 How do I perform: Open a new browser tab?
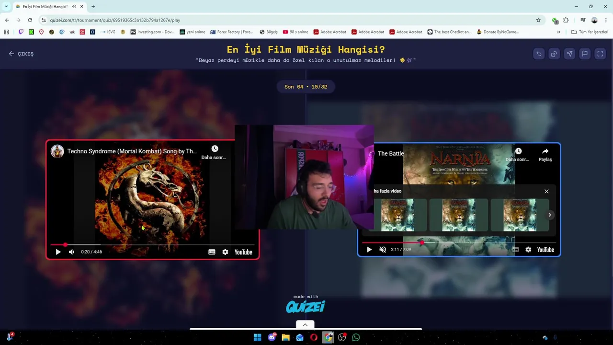coord(93,6)
